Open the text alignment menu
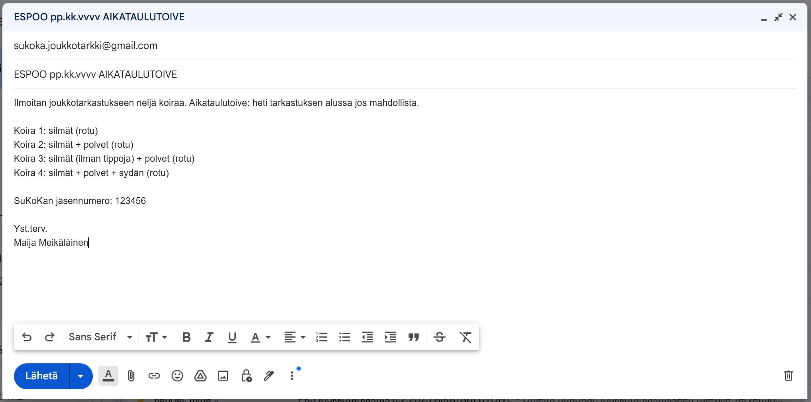 click(295, 337)
